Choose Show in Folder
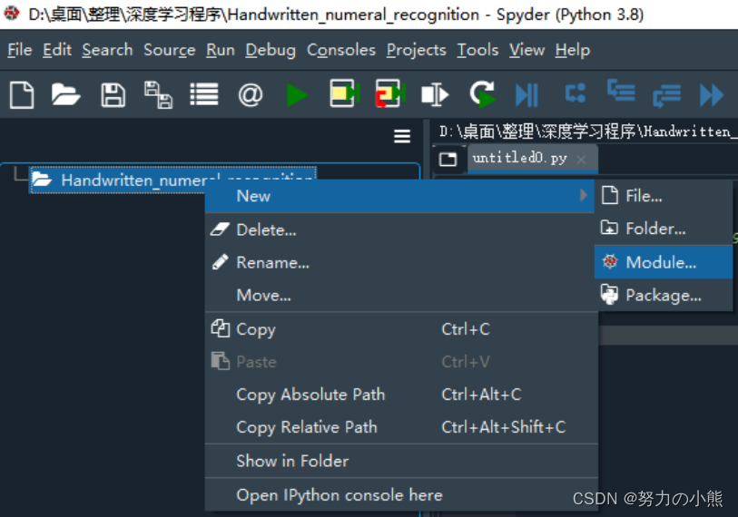This screenshot has width=738, height=517. (x=401, y=461)
